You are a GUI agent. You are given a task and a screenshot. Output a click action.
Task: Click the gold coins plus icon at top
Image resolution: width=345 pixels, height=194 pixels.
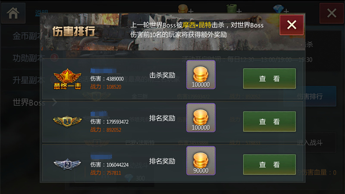(x=185, y=9)
